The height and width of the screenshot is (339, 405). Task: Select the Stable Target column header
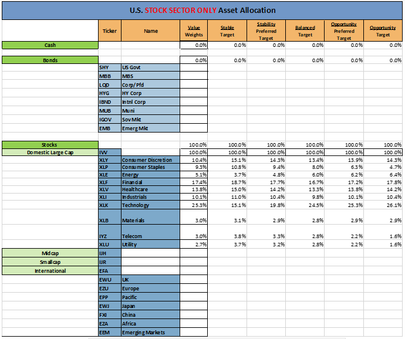(227, 31)
